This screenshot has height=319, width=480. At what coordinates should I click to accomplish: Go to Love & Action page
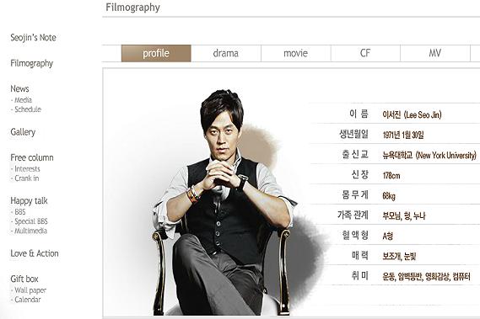click(x=35, y=253)
